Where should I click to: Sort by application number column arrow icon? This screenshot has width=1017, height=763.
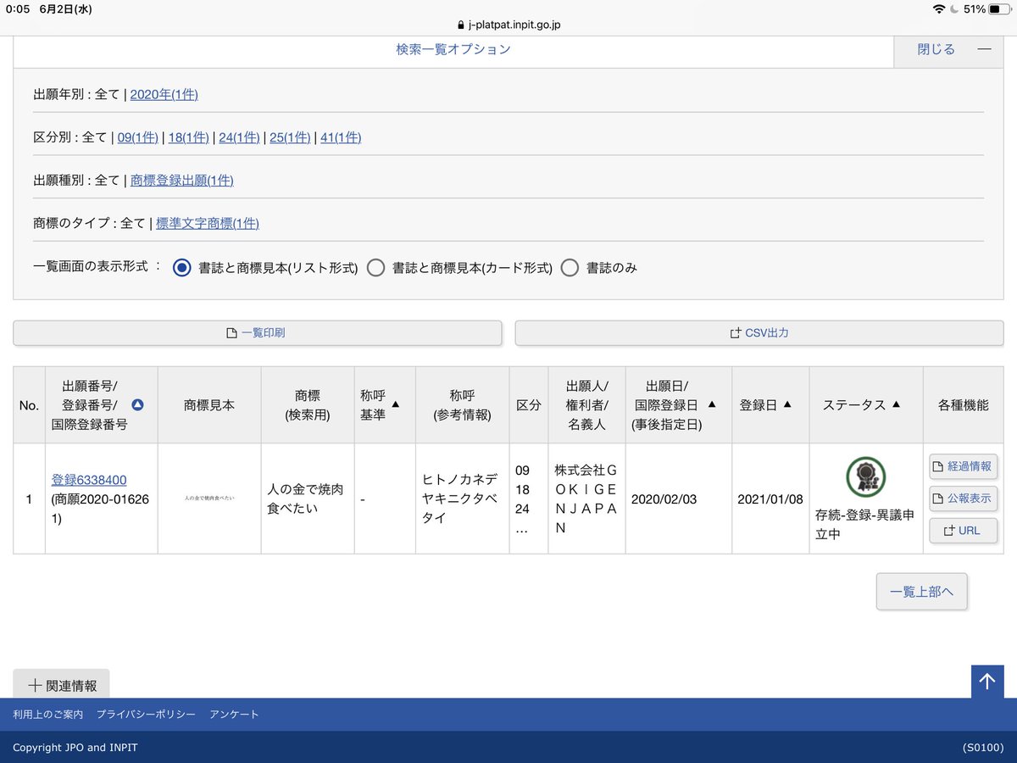point(137,405)
